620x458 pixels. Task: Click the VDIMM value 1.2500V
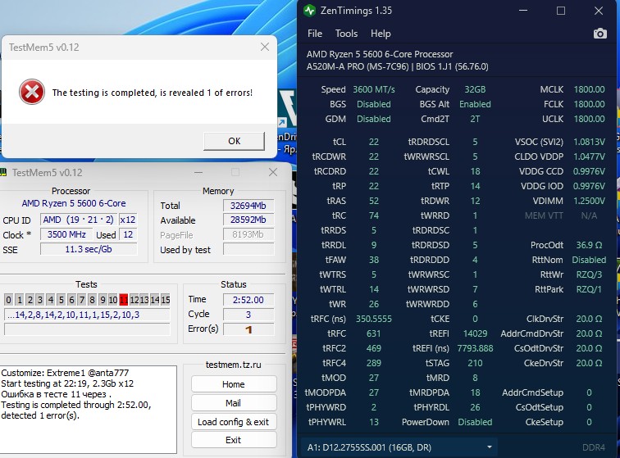[589, 201]
